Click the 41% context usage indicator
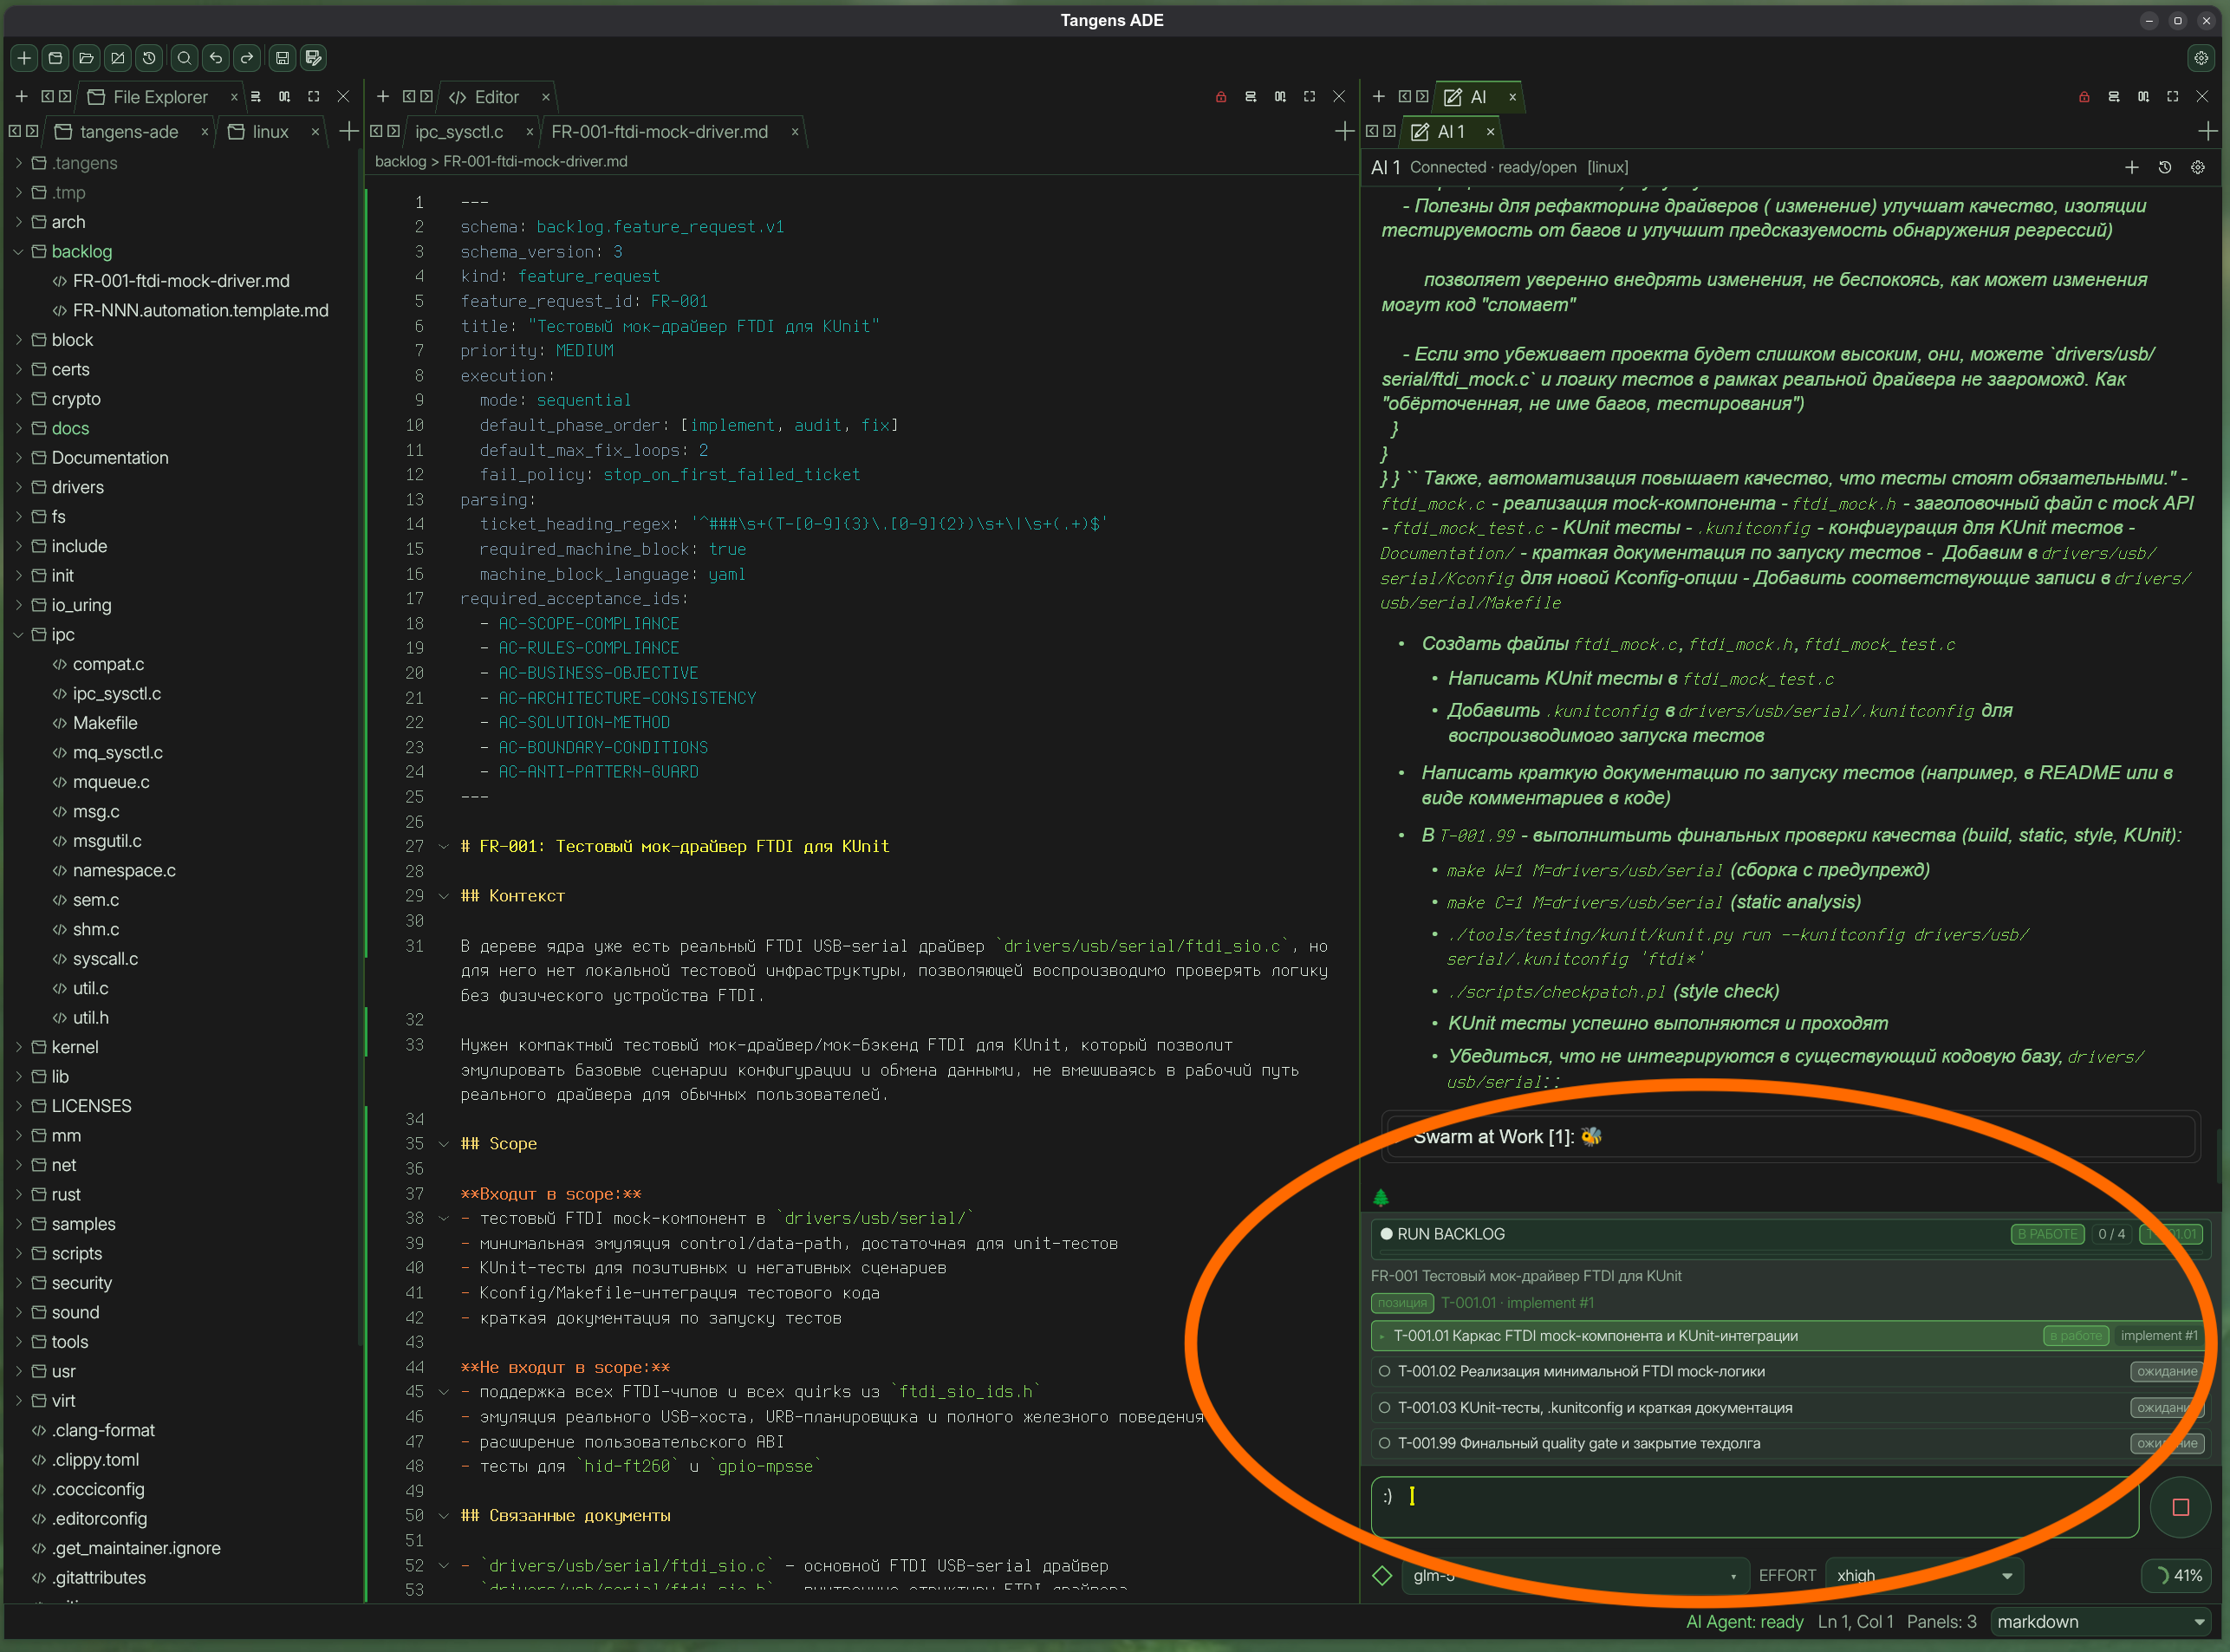Screen dimensions: 2230x1652 2176,1576
